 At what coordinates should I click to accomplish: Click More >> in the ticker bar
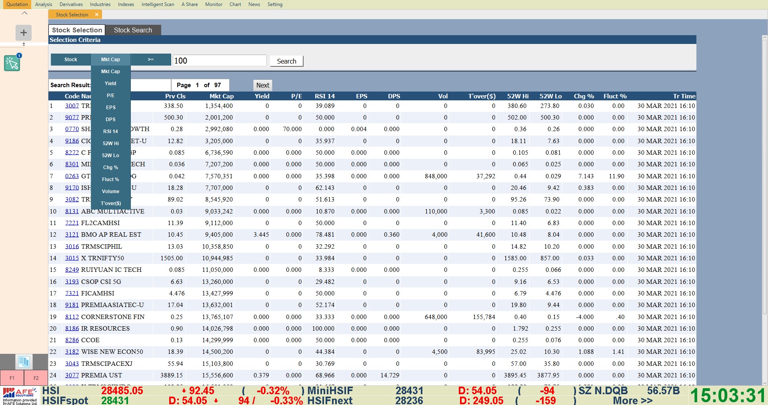(633, 400)
